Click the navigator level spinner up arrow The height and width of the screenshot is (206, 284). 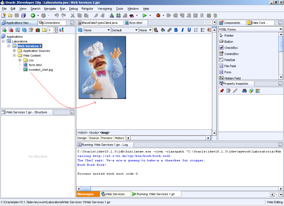[x=56, y=29]
